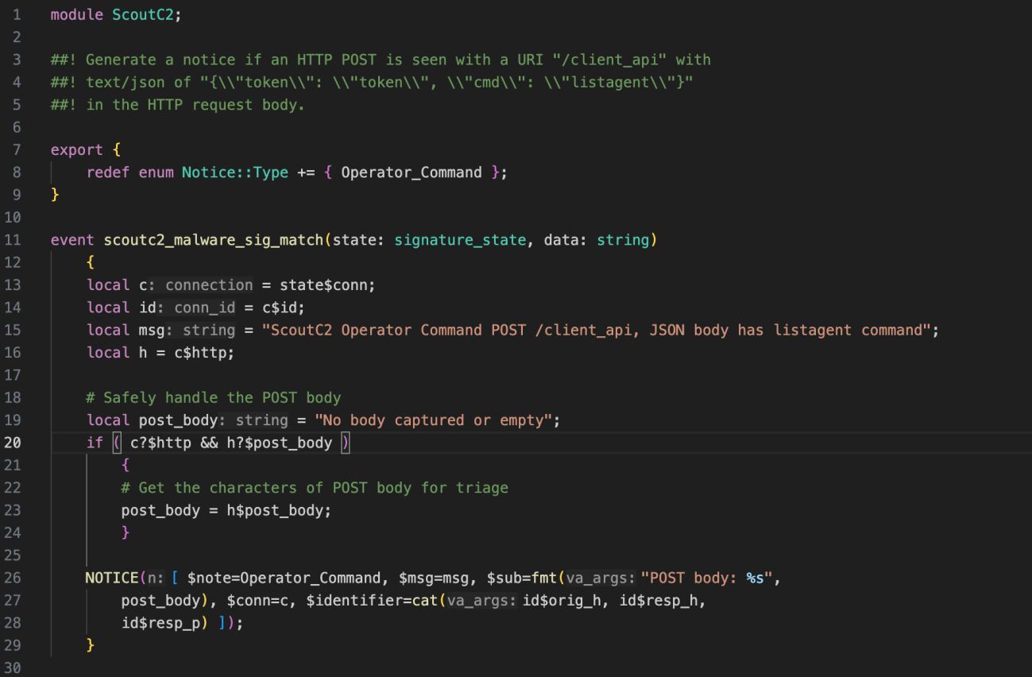Click the 'export' keyword on line 7
1032x677 pixels.
(x=77, y=149)
